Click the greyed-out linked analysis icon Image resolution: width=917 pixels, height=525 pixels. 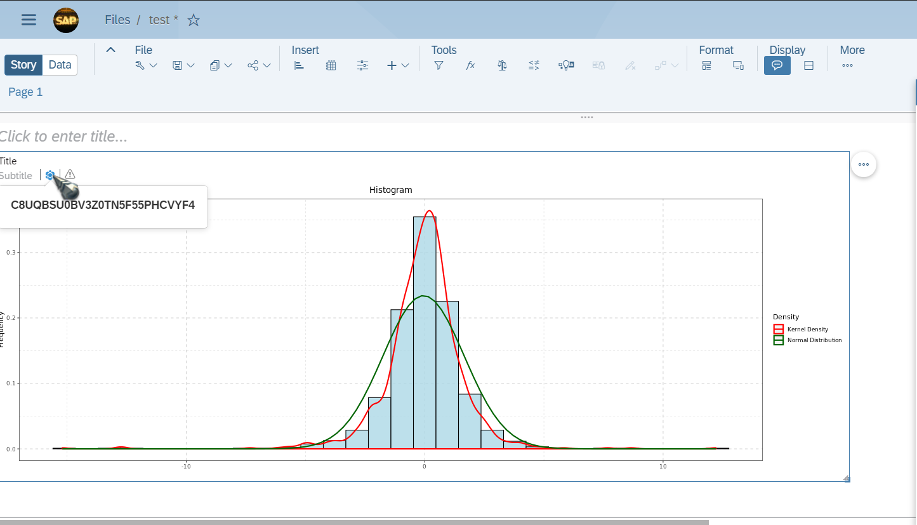click(598, 65)
